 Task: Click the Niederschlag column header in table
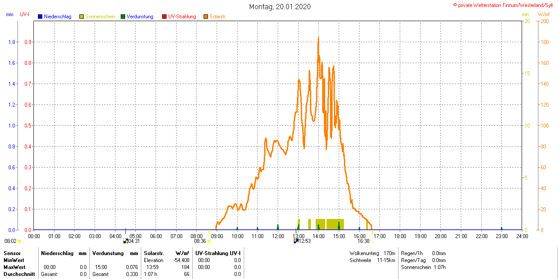[57, 253]
